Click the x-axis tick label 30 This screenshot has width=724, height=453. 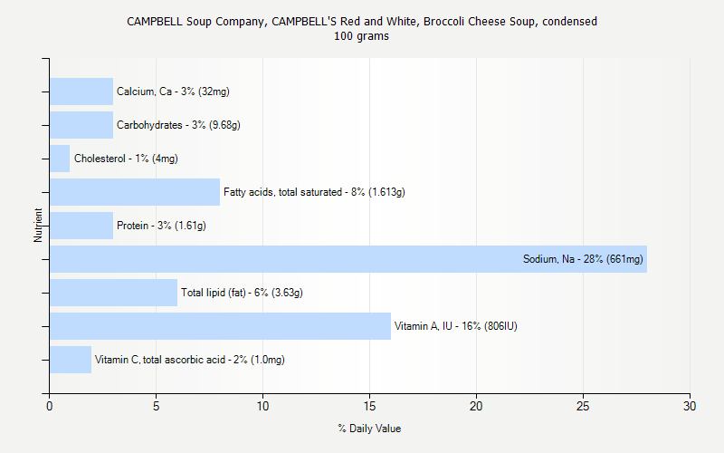(690, 408)
